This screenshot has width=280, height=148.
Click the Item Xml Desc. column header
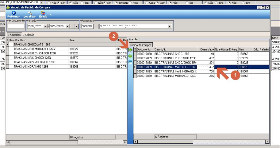click(x=39, y=40)
